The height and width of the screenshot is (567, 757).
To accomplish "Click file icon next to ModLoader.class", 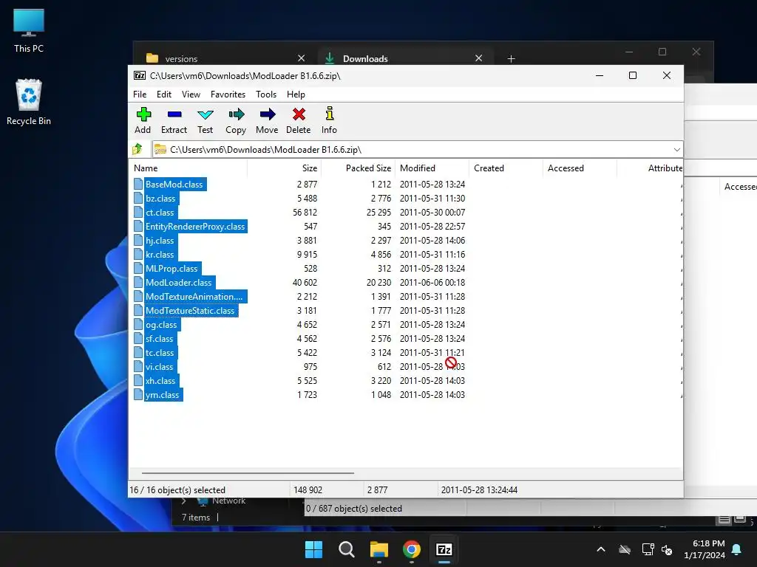I will point(138,283).
